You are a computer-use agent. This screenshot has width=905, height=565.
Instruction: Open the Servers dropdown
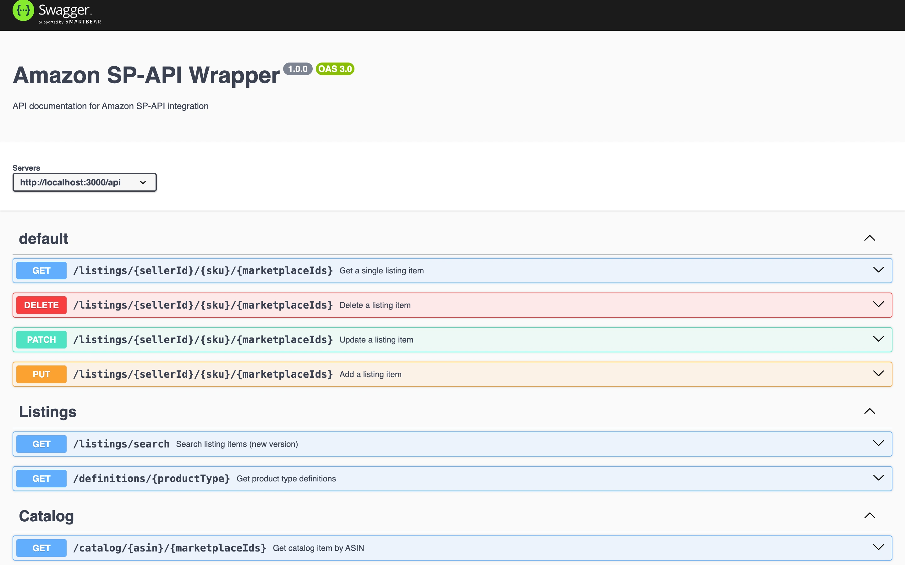[84, 182]
